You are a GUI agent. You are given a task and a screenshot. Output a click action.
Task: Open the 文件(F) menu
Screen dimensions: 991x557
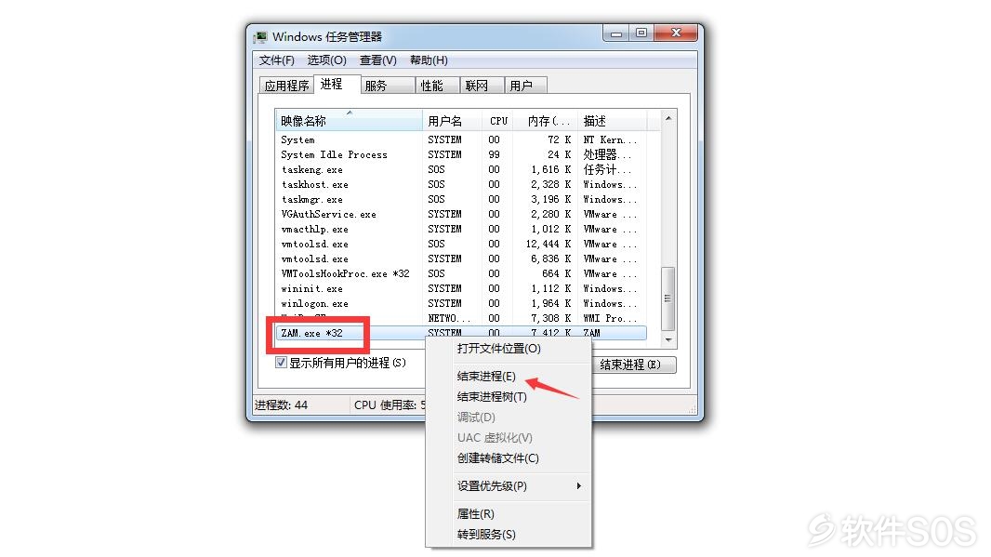click(x=277, y=60)
